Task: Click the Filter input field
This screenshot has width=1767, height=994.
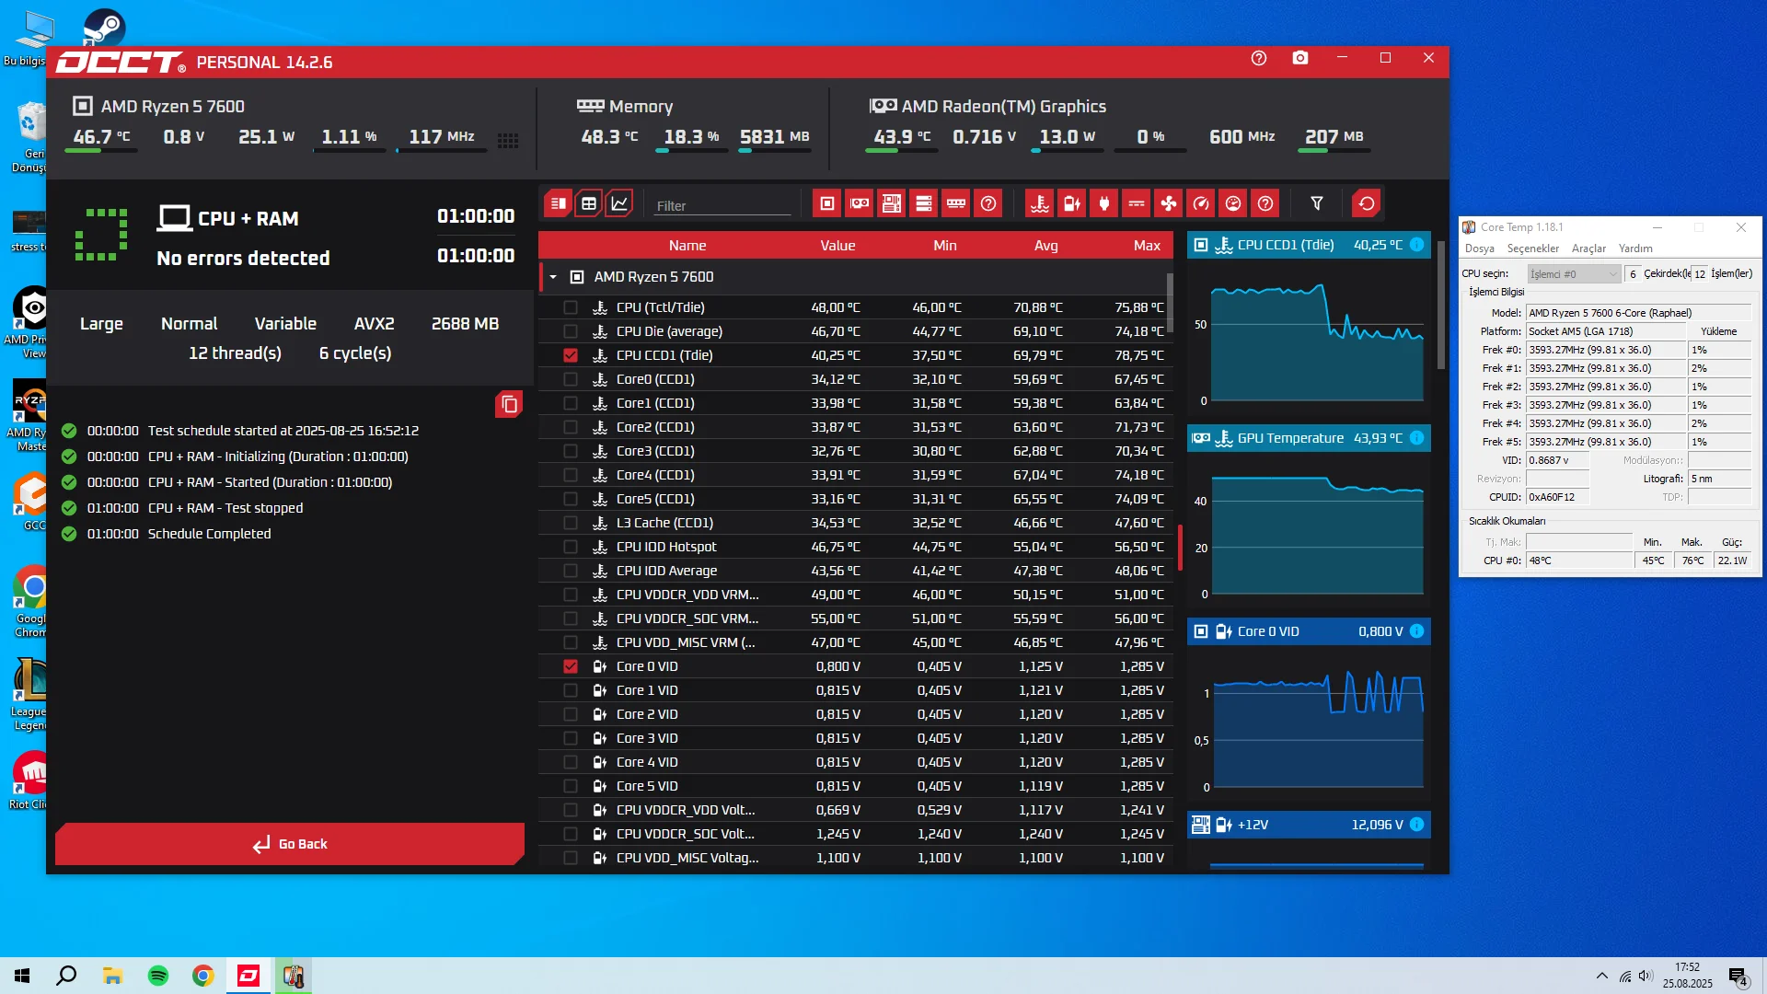Action: click(722, 205)
